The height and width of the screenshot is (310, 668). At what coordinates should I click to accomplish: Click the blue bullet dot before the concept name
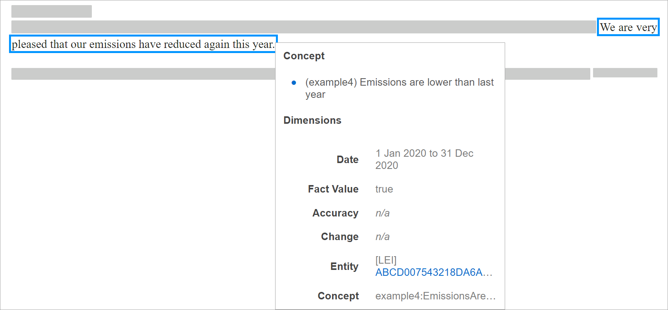point(294,83)
